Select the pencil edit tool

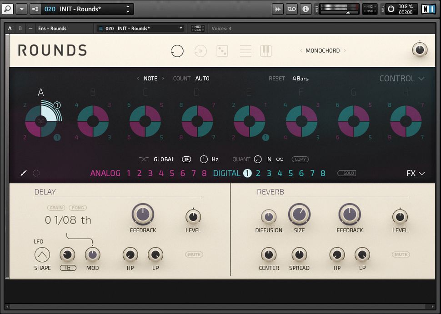(x=24, y=173)
